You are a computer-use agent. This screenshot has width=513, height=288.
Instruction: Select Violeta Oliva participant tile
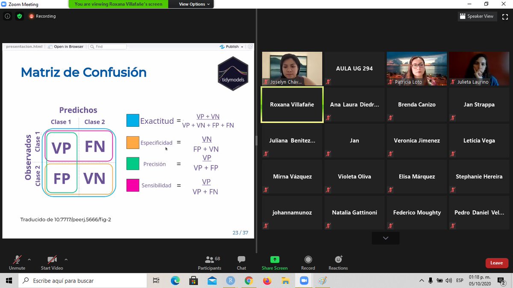click(354, 177)
